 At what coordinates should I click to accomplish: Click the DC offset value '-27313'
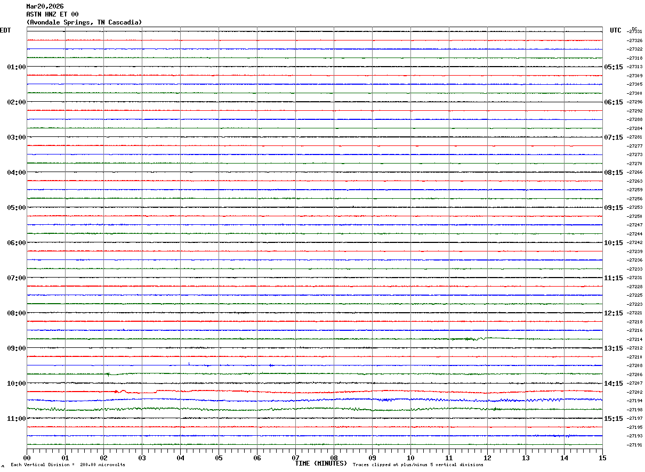(634, 67)
